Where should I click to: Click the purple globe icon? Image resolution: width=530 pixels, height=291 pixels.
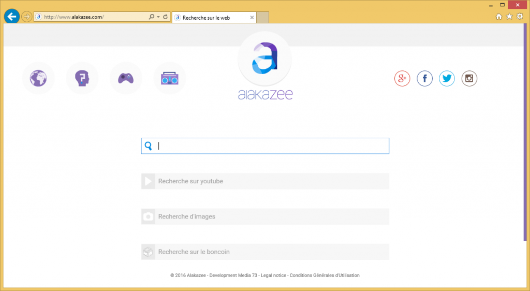point(38,79)
